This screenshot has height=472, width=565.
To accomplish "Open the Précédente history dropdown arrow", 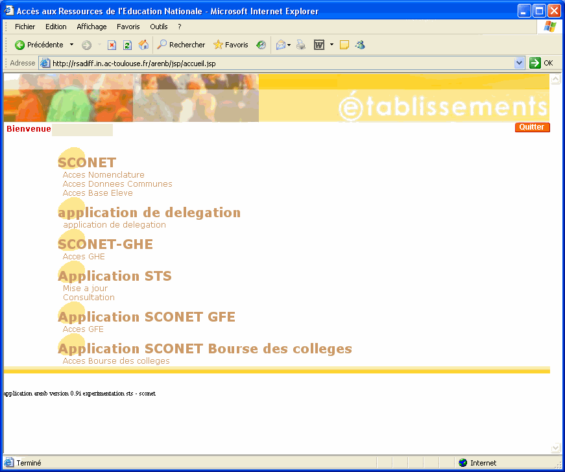I will [71, 45].
